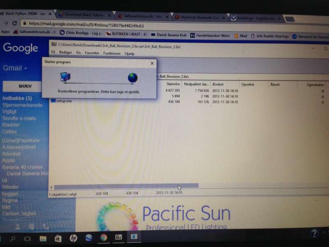Click the 7-Zip taskbar icon
Image resolution: width=329 pixels, height=247 pixels.
click(x=119, y=238)
